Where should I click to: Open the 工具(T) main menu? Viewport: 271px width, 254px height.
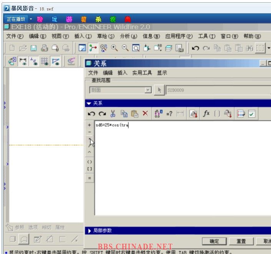[207, 36]
